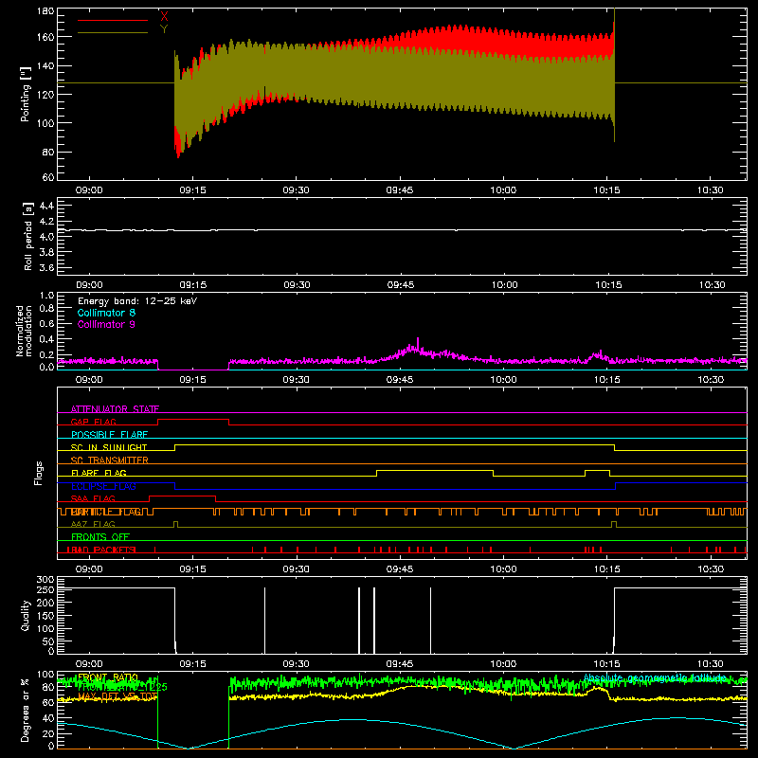The height and width of the screenshot is (758, 758).
Task: Click the ECLIPSE_FLAG label
Action: click(103, 486)
